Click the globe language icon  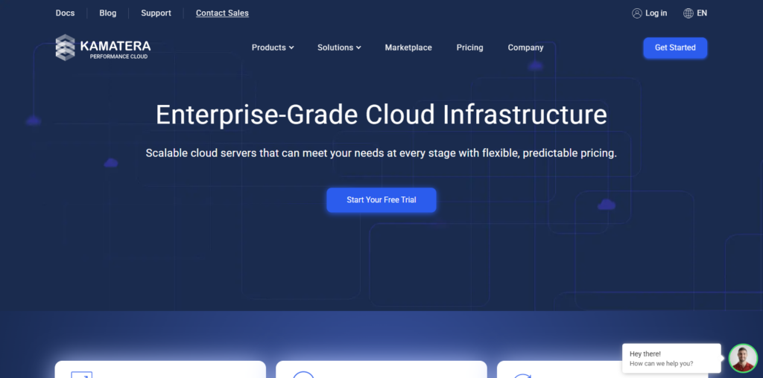pos(688,13)
